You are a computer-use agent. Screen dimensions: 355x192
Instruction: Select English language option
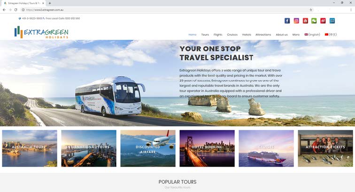[312, 35]
